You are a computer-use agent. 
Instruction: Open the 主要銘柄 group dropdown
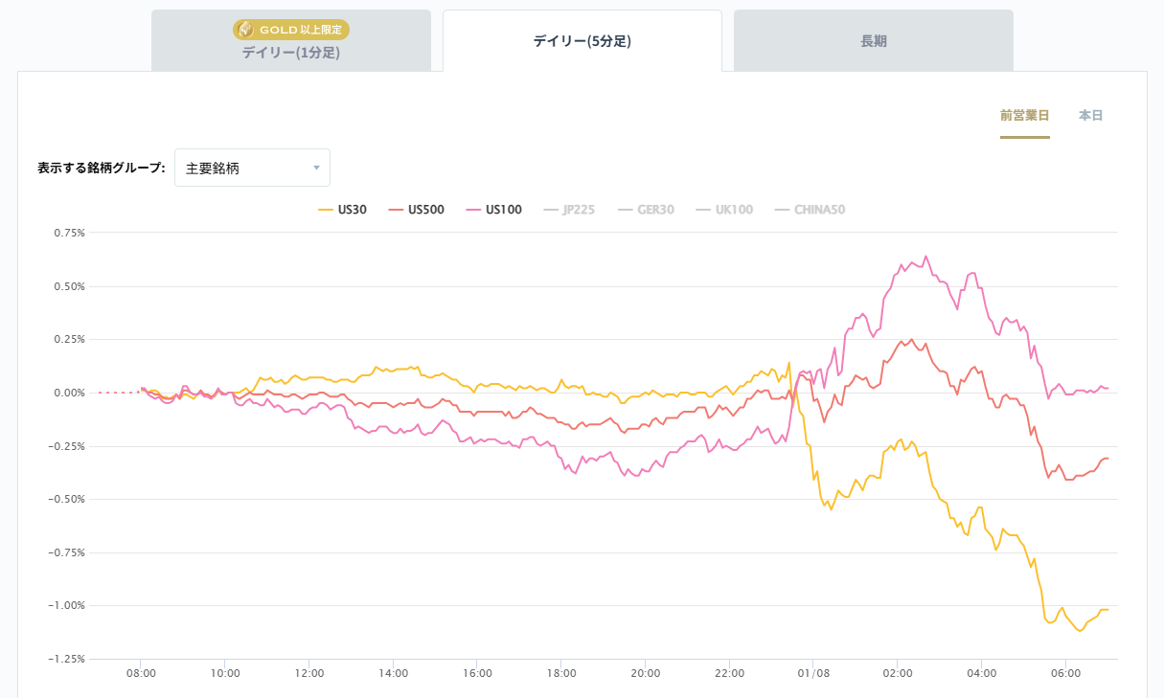click(251, 168)
